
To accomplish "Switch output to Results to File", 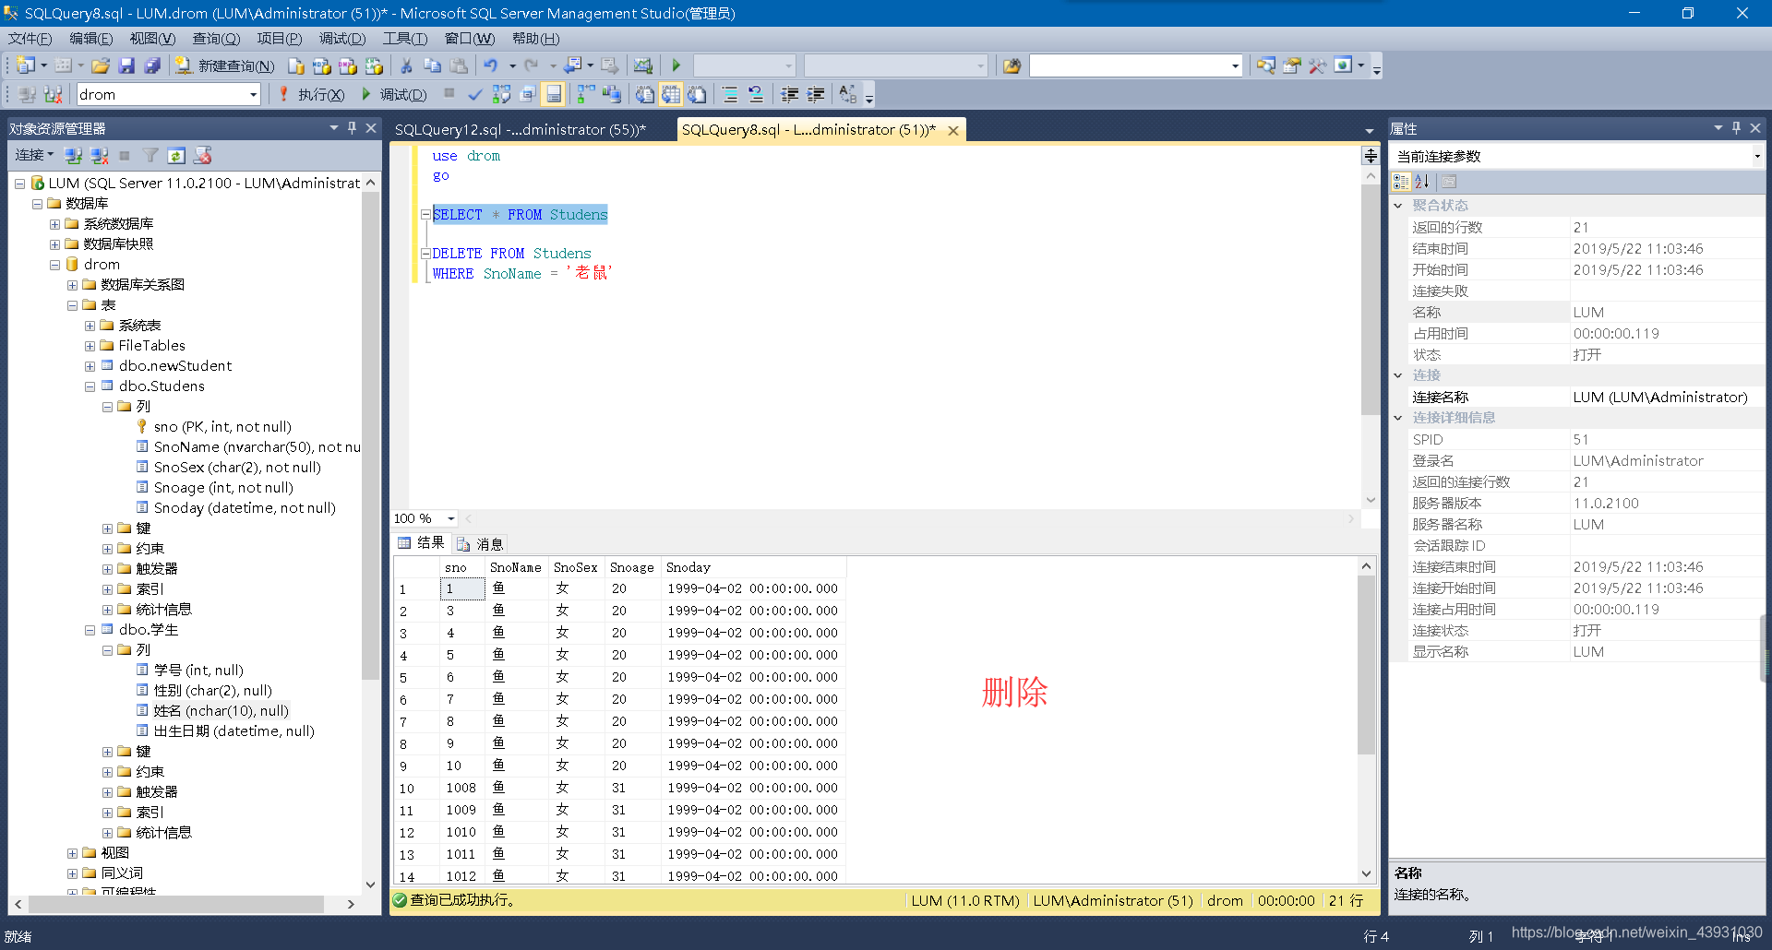I will pyautogui.click(x=697, y=94).
